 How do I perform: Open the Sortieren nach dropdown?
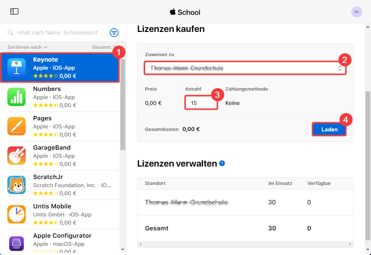[x=27, y=47]
